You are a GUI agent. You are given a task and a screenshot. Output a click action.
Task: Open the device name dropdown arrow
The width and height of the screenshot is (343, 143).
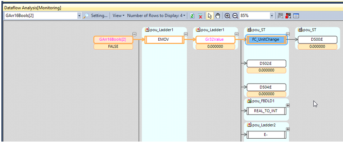coord(79,16)
